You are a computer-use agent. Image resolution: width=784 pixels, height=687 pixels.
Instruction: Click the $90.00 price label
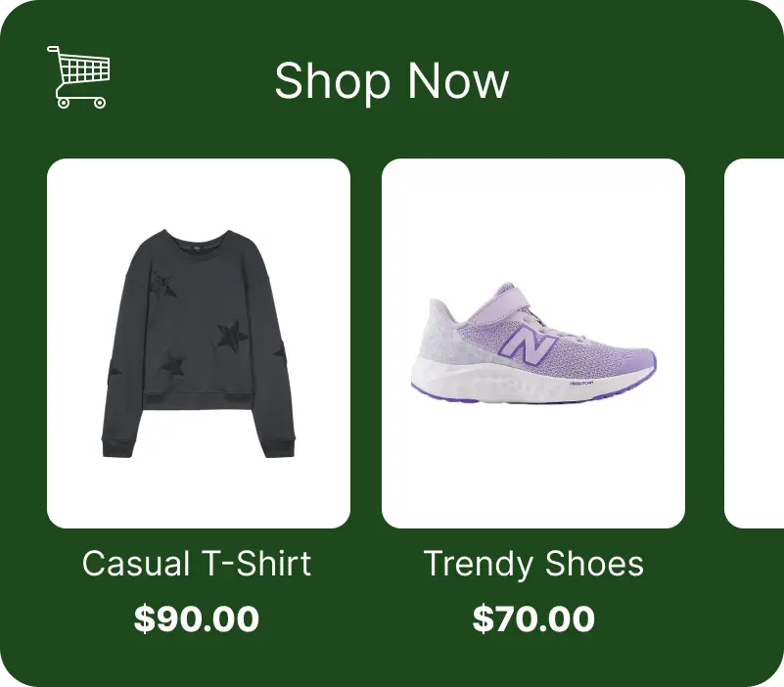(x=197, y=619)
